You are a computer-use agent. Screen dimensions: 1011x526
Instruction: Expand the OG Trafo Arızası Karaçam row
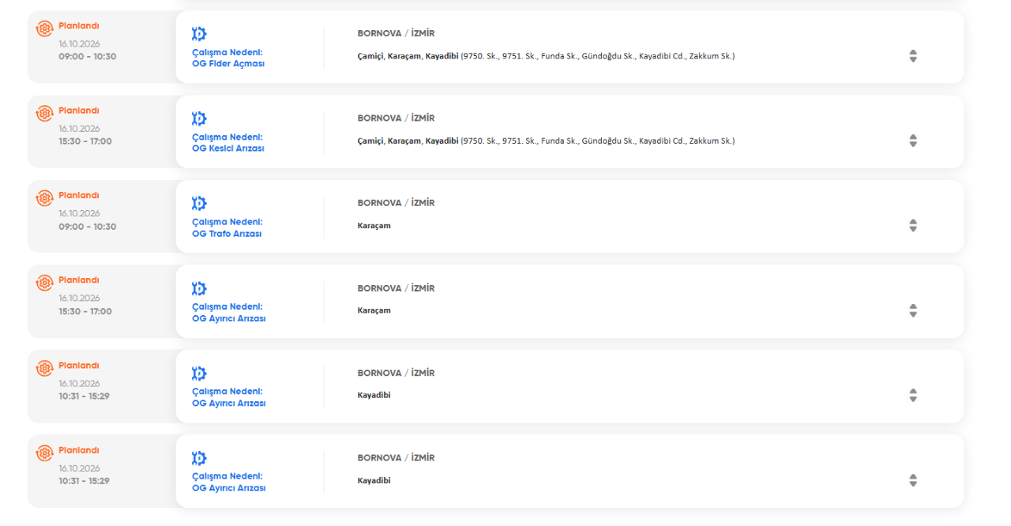click(x=913, y=226)
